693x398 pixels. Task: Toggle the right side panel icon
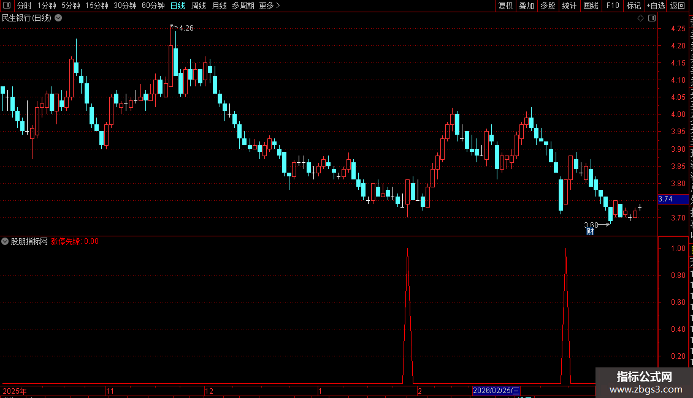(652, 18)
